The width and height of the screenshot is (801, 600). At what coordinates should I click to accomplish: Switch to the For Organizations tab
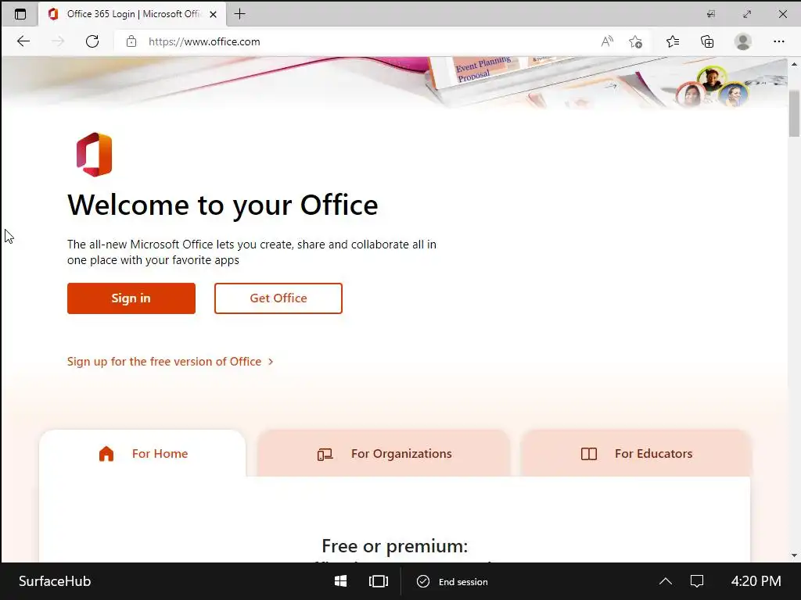[383, 454]
